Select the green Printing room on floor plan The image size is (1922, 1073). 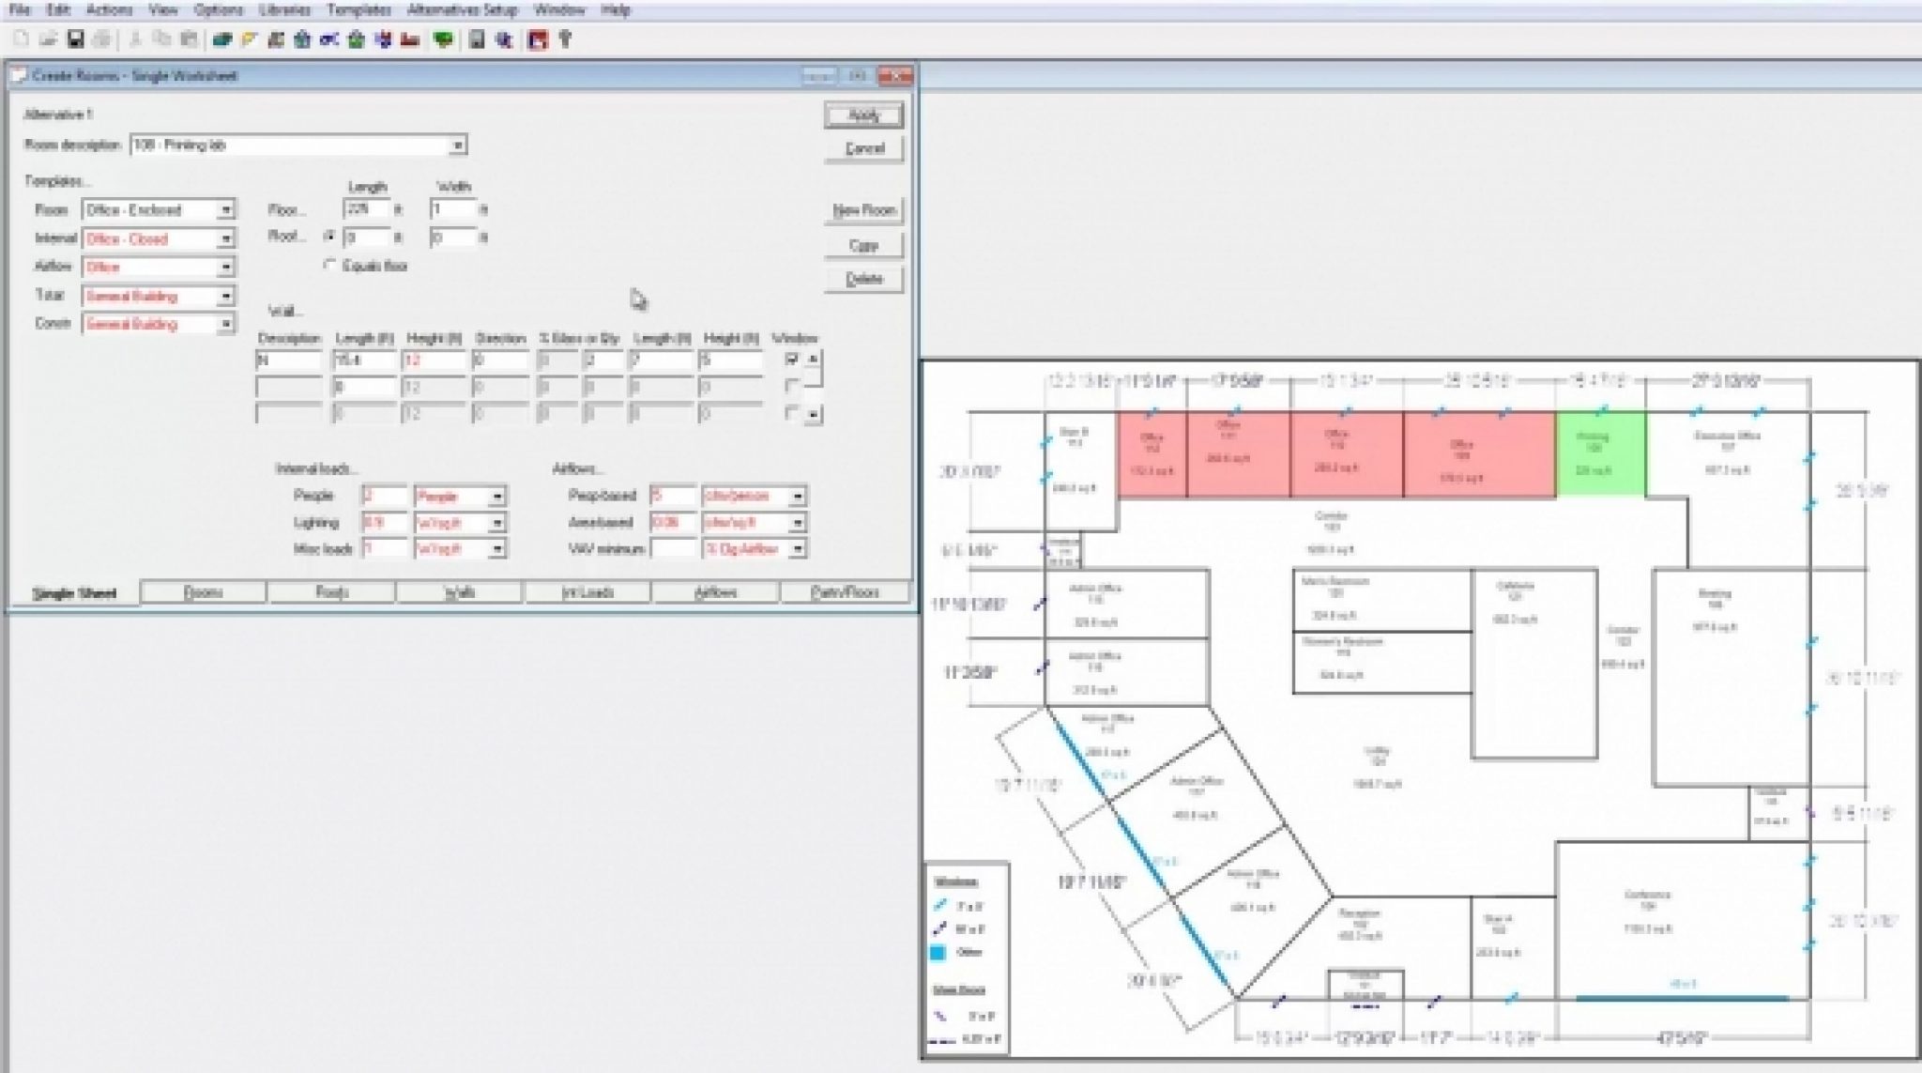[1600, 453]
